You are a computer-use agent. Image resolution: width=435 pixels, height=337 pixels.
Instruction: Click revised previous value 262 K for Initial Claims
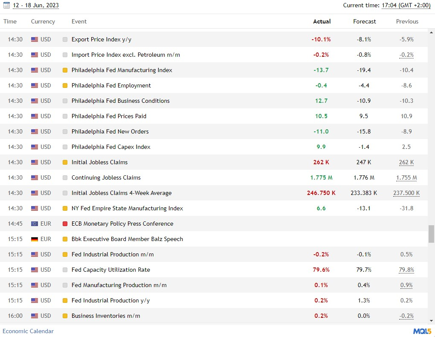click(406, 162)
